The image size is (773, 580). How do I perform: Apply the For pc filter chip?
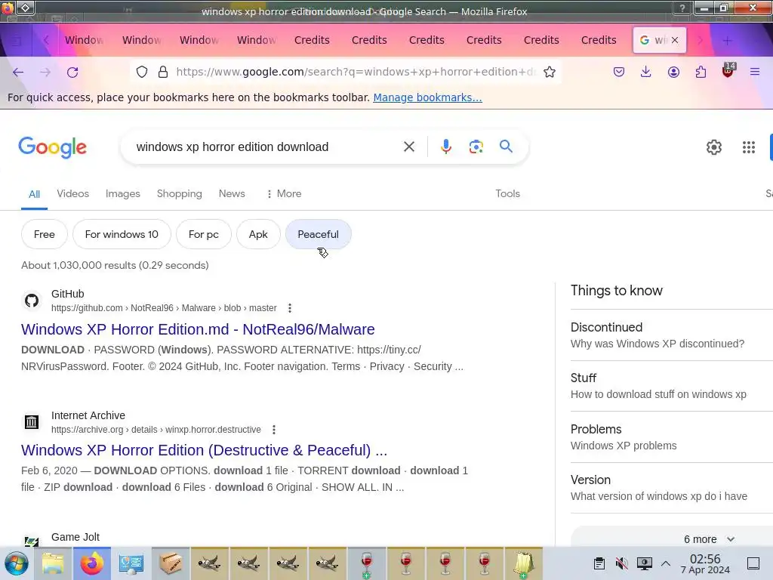(204, 234)
